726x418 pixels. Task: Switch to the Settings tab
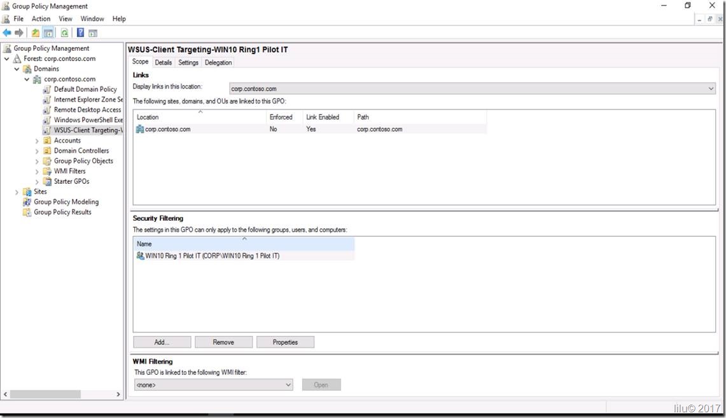[x=188, y=62]
